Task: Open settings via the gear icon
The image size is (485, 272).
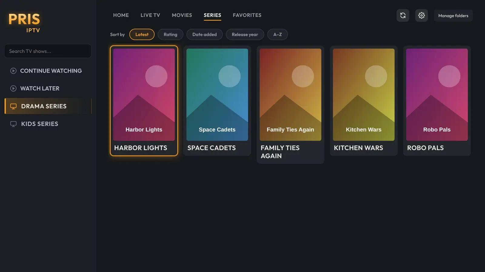Action: (x=422, y=15)
